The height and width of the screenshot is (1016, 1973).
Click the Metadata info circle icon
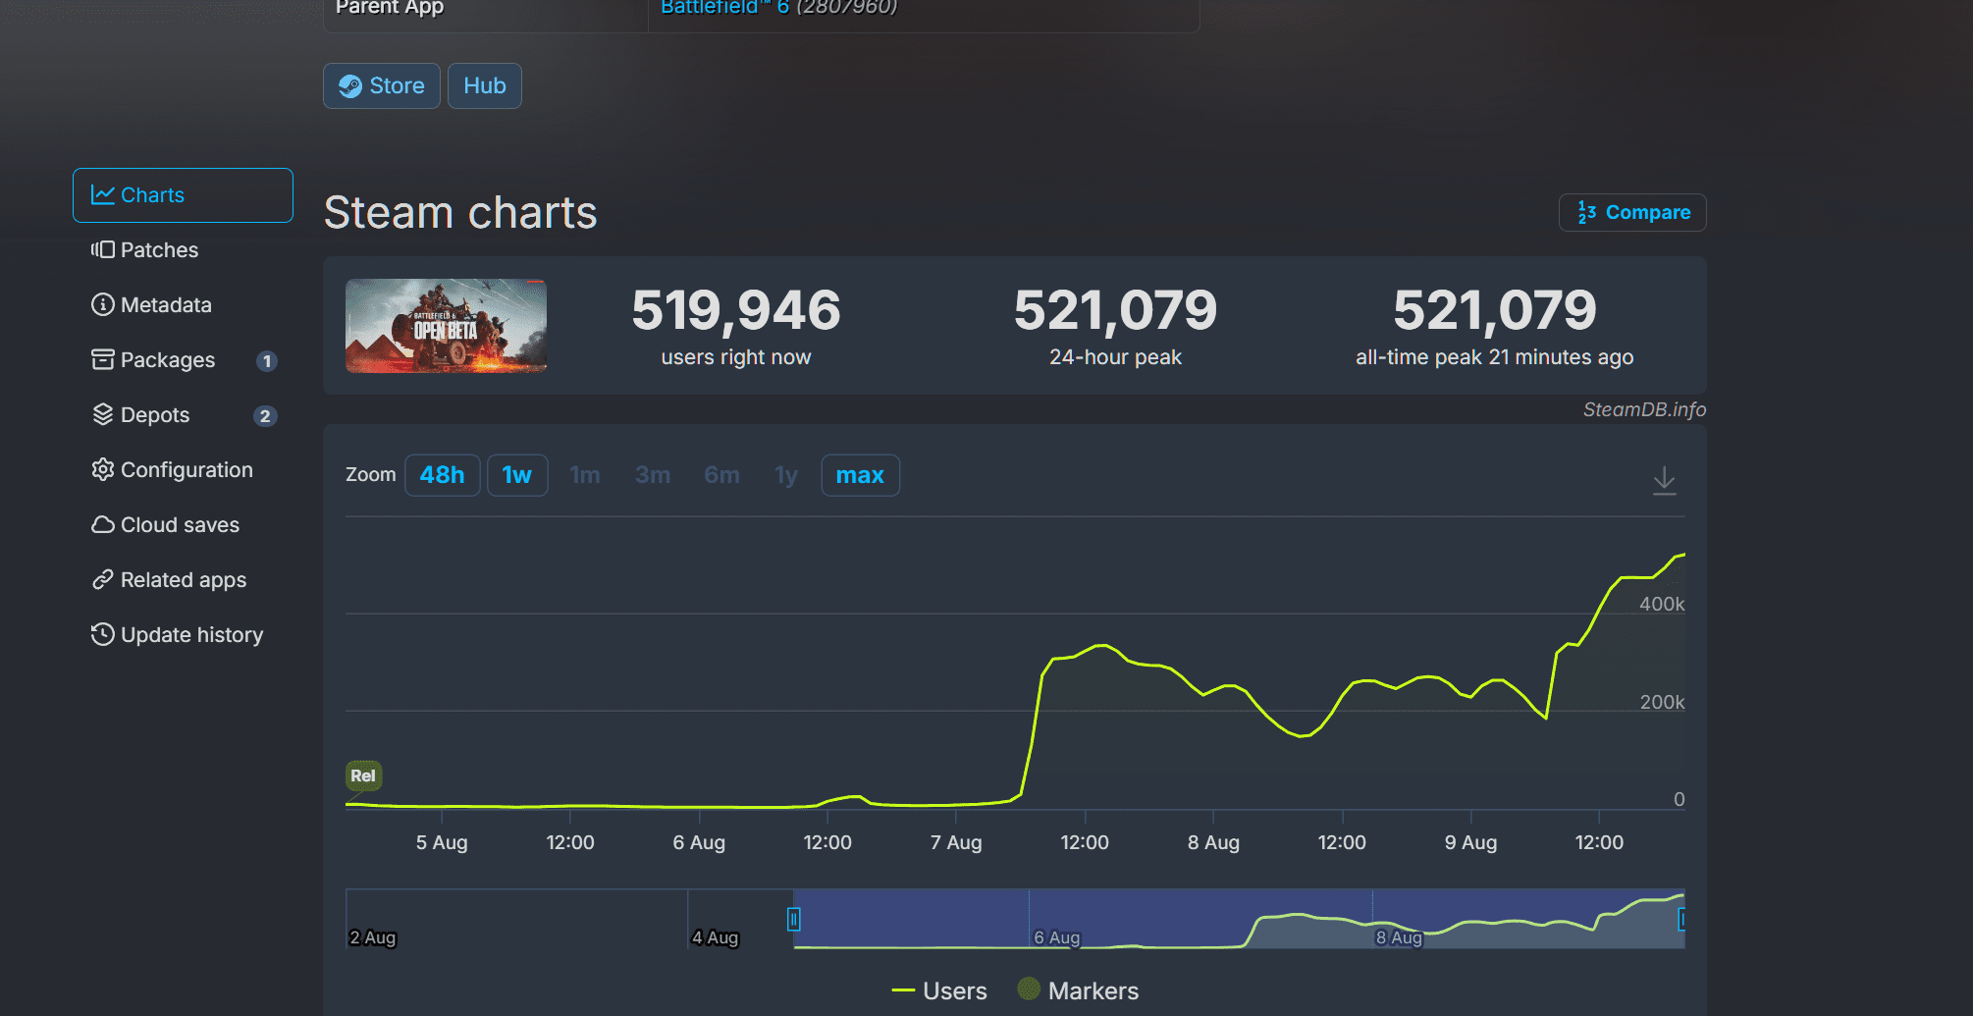tap(103, 305)
